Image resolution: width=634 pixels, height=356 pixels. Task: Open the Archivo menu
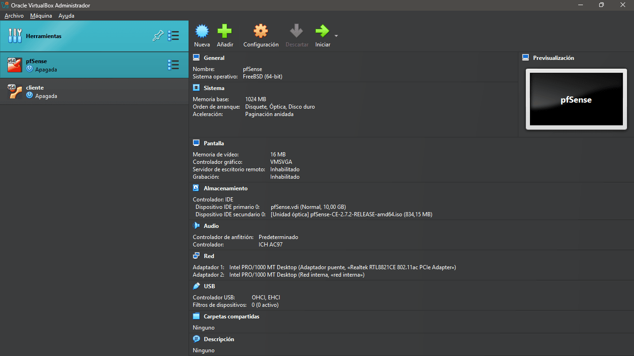(14, 16)
